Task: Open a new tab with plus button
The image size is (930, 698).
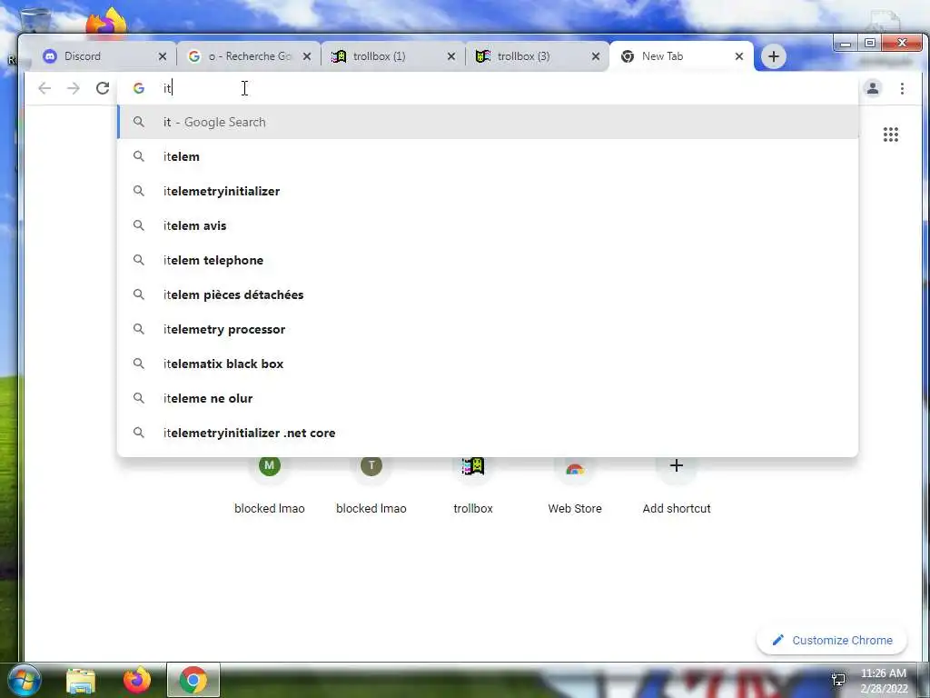Action: tap(773, 56)
